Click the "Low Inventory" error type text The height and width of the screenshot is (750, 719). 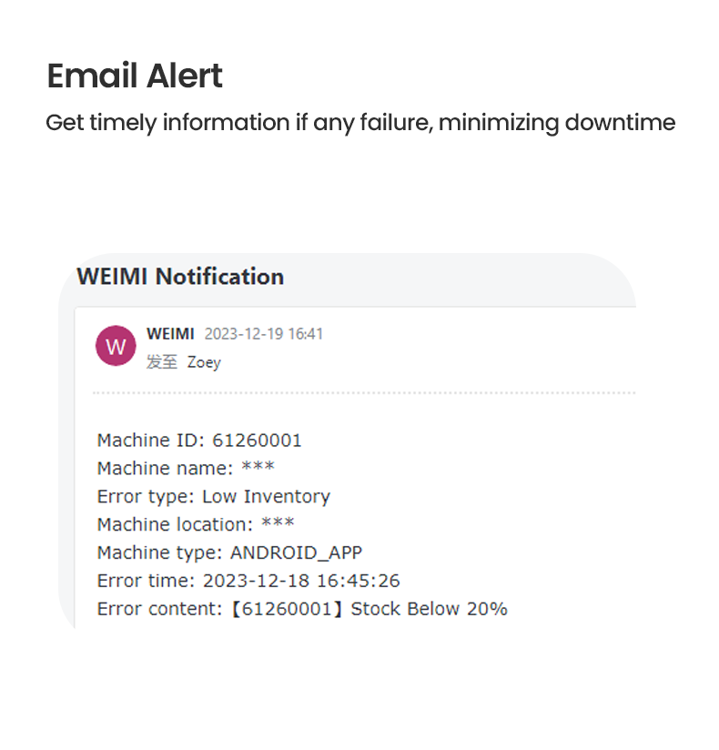[x=266, y=497]
